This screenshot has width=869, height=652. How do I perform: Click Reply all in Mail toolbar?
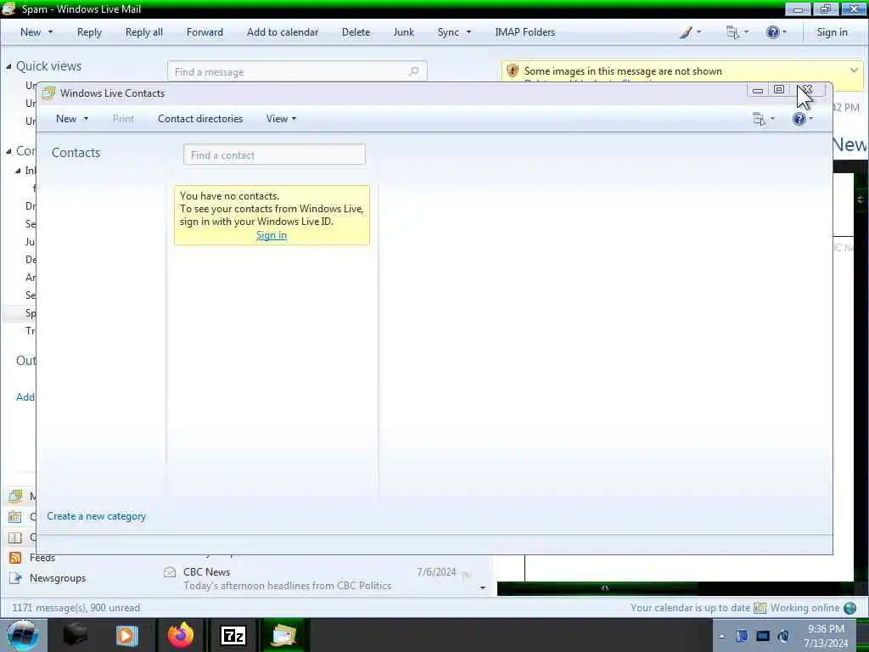(x=144, y=32)
